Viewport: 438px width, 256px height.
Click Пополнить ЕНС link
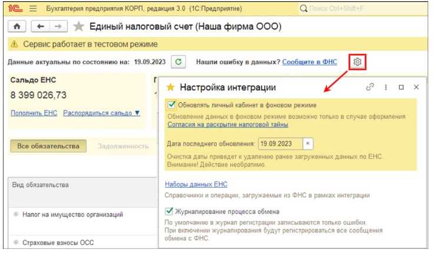pyautogui.click(x=34, y=113)
